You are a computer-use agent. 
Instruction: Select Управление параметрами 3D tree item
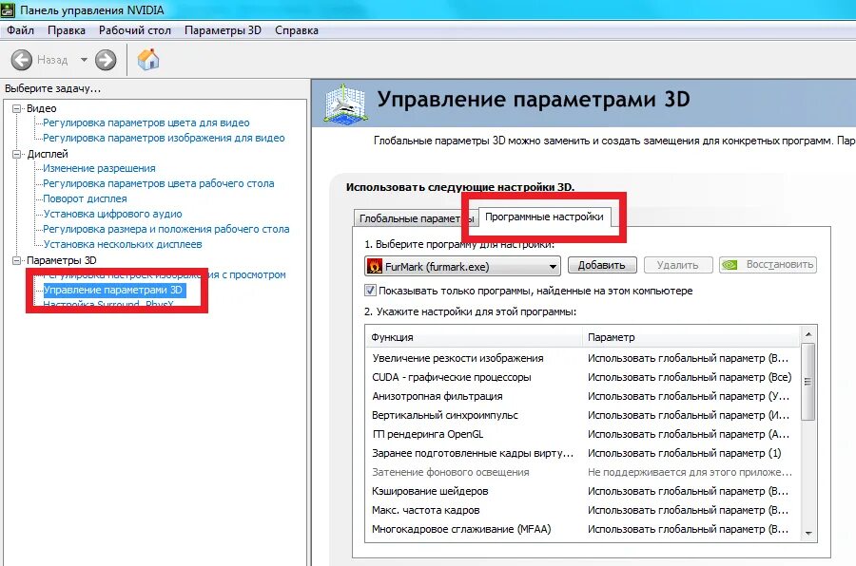[x=113, y=290]
